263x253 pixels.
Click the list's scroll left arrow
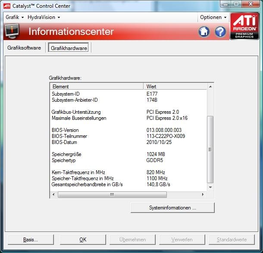pyautogui.click(x=53, y=194)
